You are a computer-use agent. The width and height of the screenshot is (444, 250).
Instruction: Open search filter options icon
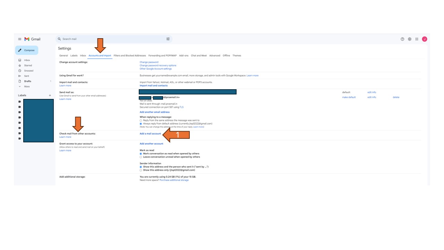point(168,39)
